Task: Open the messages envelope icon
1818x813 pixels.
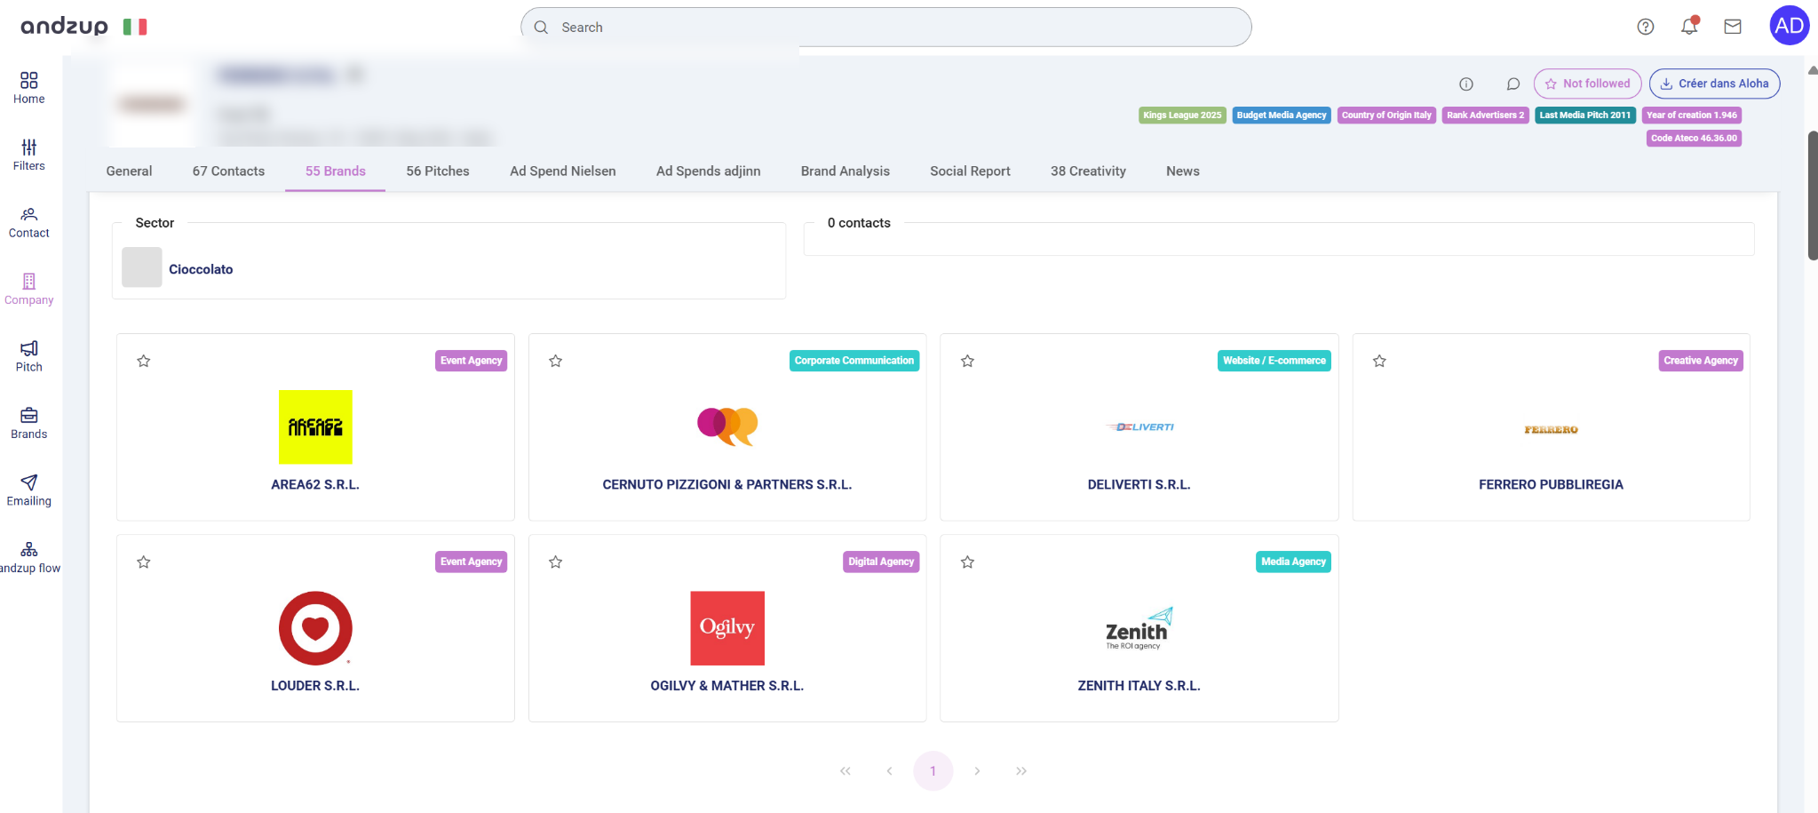Action: pyautogui.click(x=1732, y=27)
